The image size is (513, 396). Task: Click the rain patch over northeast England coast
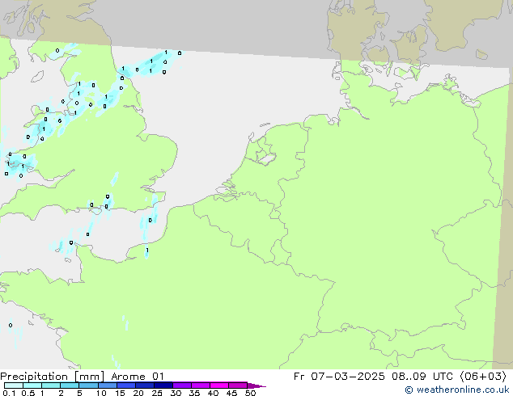pos(154,63)
